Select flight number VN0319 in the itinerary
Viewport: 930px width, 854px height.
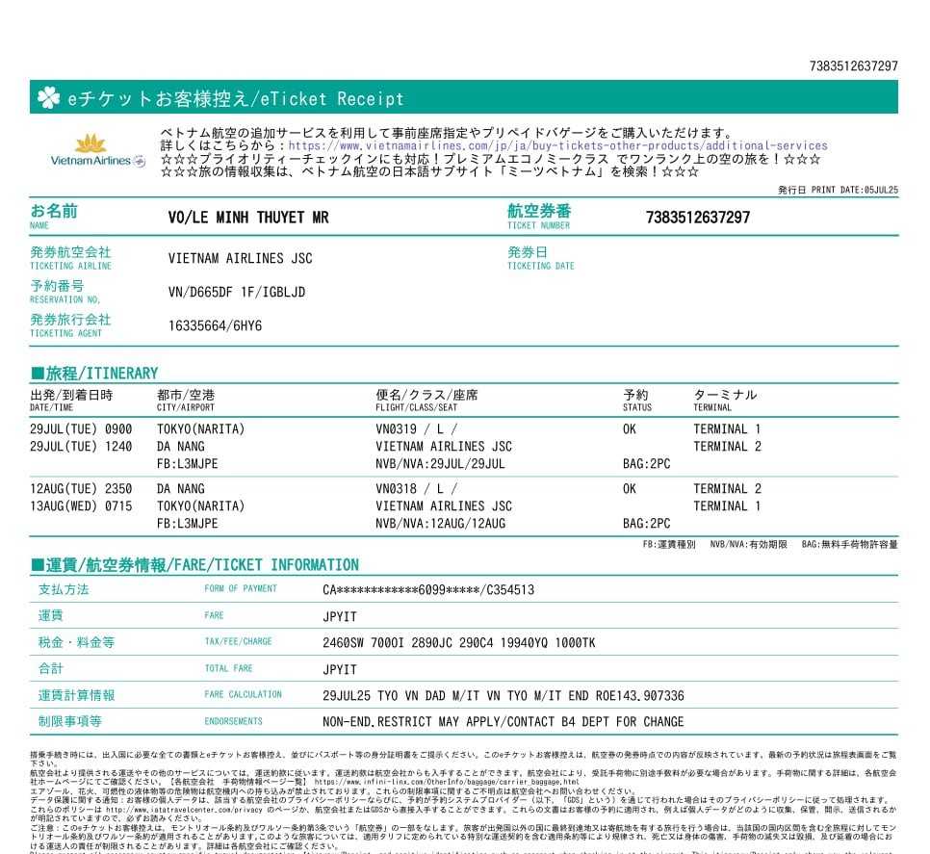(398, 429)
